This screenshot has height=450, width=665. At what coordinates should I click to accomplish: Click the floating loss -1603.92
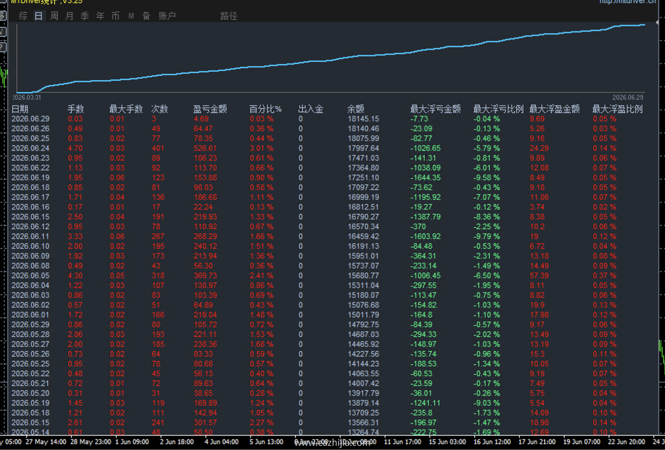[x=426, y=236]
